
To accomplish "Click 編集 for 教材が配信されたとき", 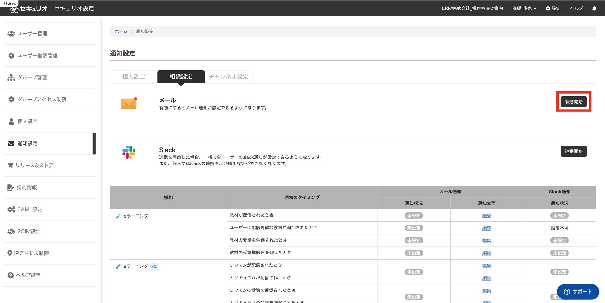I will point(487,216).
